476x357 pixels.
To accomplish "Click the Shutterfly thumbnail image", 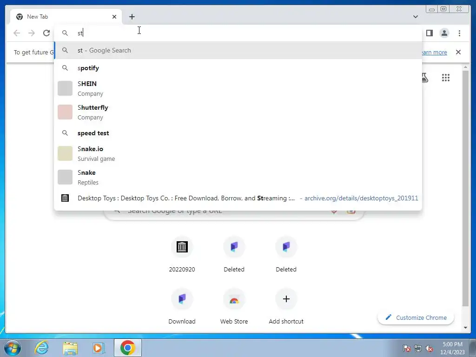I will click(x=65, y=112).
